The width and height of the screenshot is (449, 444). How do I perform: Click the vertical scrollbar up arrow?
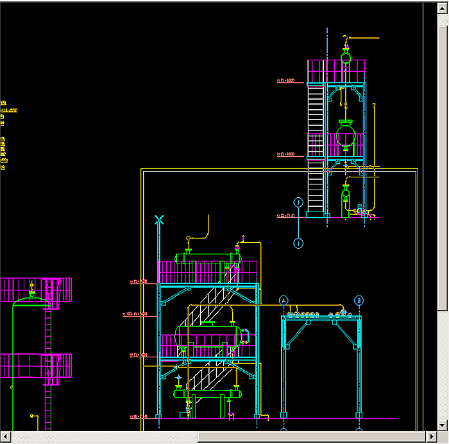[x=442, y=6]
